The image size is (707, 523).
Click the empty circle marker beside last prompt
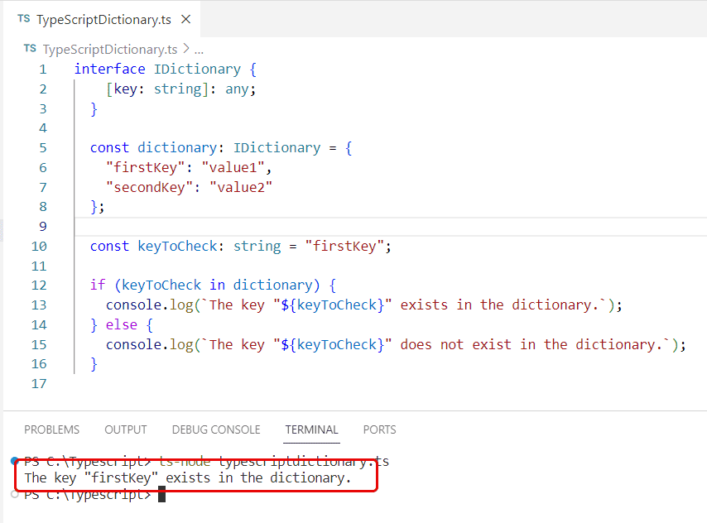[x=14, y=494]
